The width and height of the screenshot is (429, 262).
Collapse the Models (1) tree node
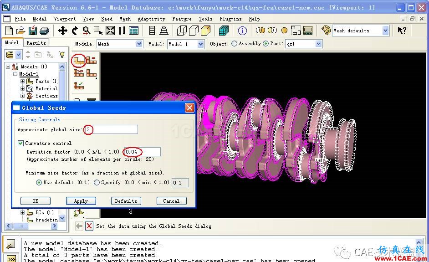click(x=8, y=67)
